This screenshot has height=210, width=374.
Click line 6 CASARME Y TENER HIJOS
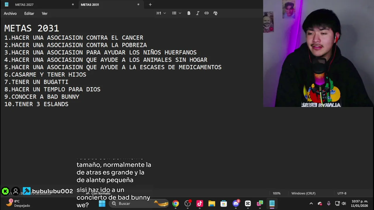coord(45,75)
